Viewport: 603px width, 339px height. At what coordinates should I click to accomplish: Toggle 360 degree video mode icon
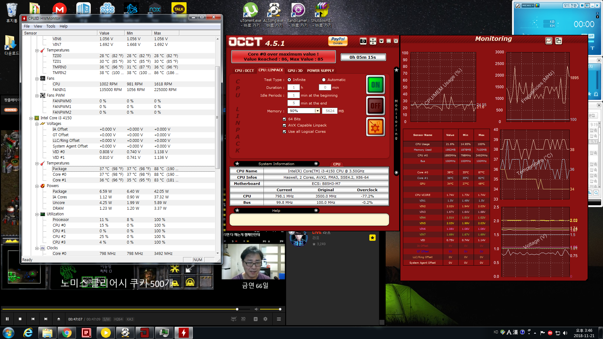[233, 319]
